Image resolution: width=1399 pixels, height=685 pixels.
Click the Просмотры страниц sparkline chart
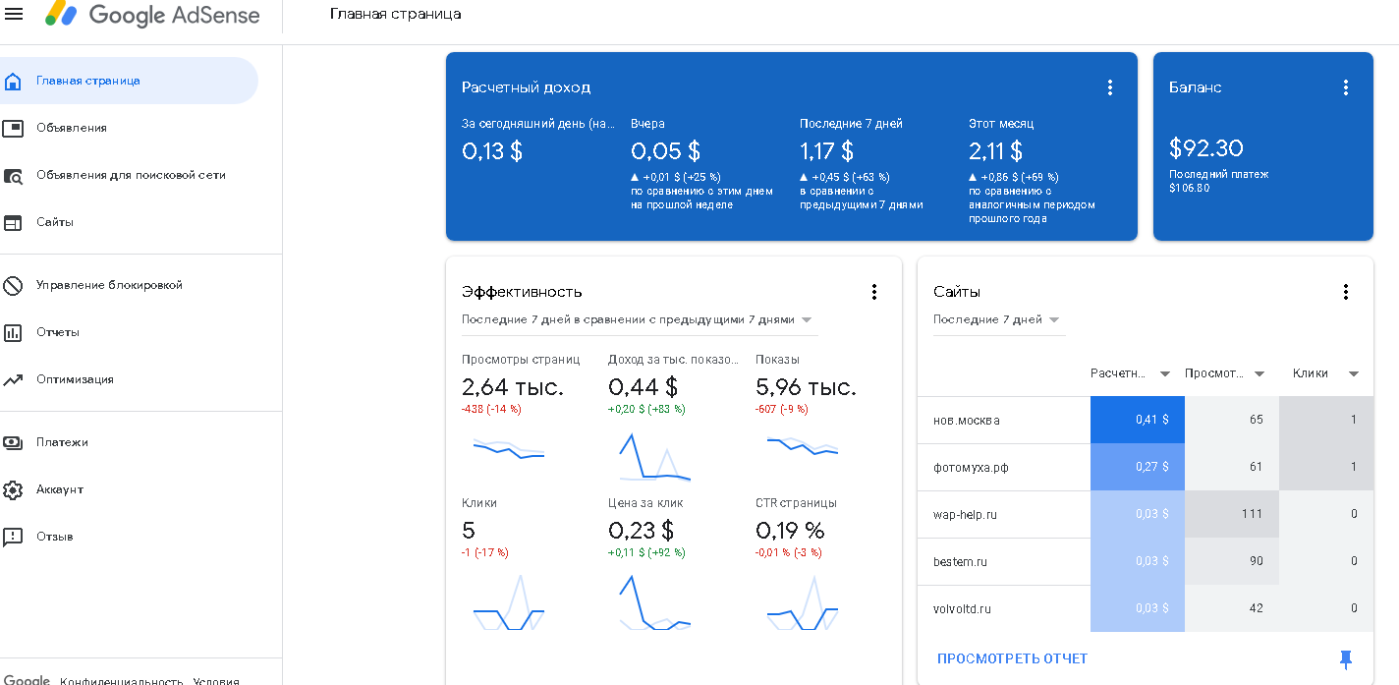[509, 450]
